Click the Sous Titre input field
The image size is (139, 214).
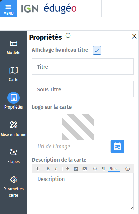pos(83,89)
